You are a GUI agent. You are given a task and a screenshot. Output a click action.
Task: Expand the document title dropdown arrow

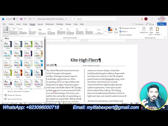[x=66, y=19]
